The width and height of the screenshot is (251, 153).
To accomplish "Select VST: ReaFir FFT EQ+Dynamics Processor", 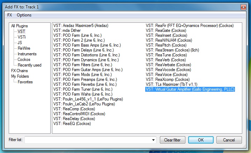I will coord(190,26).
